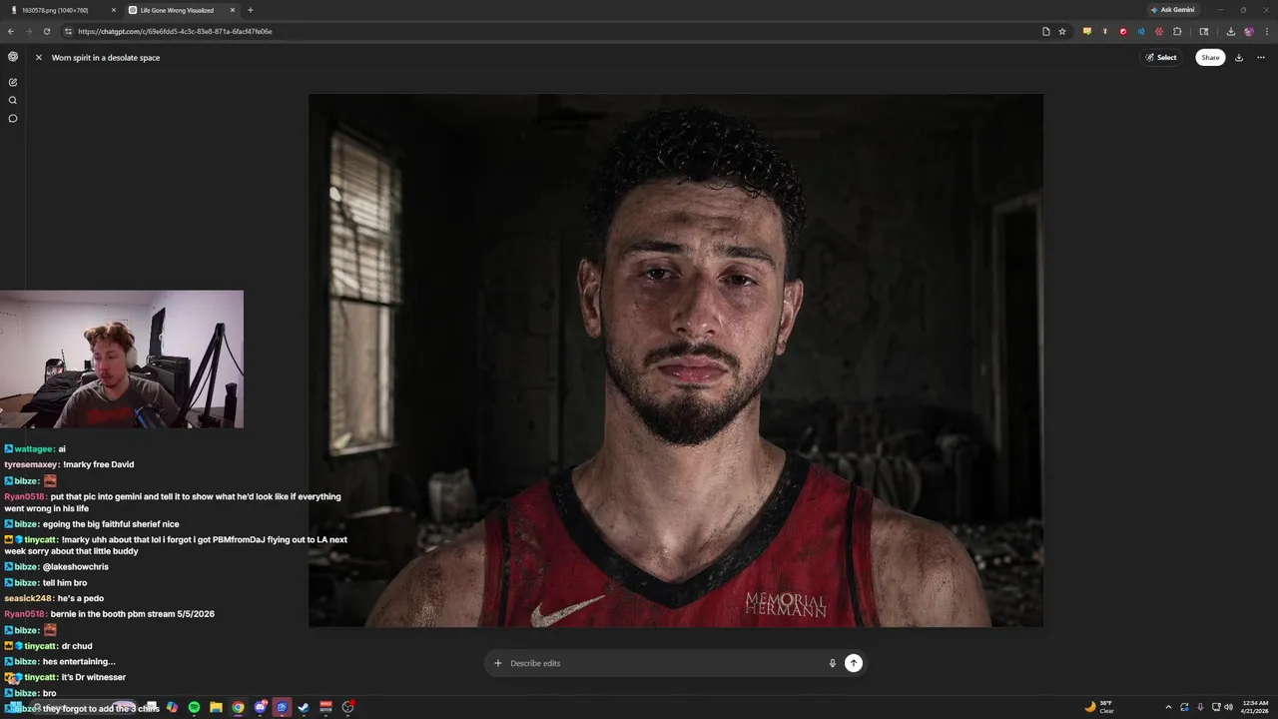Screen dimensions: 1278x719
Task: Open the red circular extension icon
Action: pyautogui.click(x=1123, y=31)
